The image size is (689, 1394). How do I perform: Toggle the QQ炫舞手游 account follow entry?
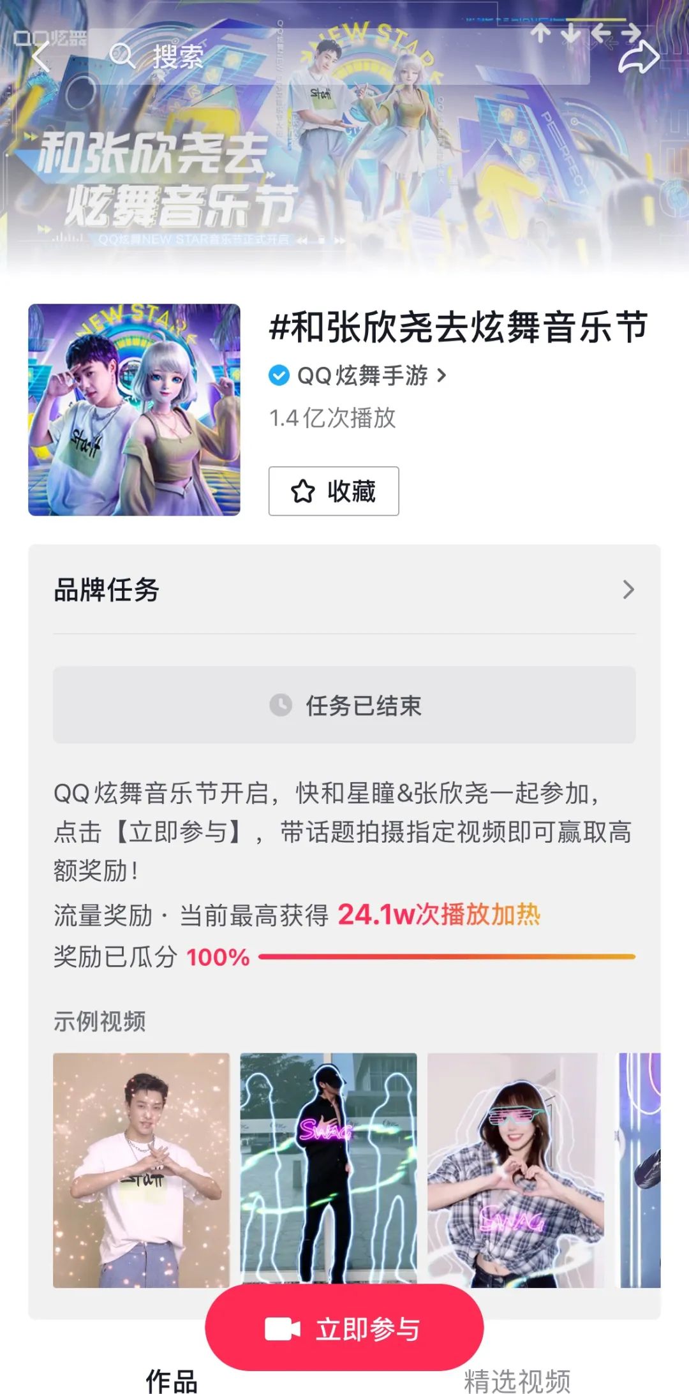(360, 376)
